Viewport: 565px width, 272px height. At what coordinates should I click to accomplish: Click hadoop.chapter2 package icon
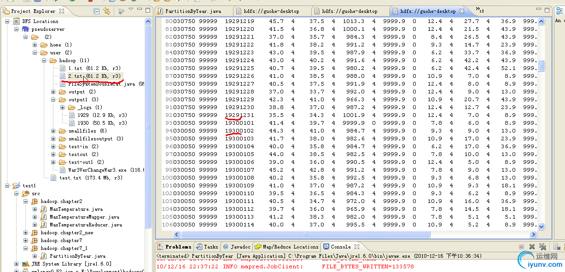coord(35,201)
